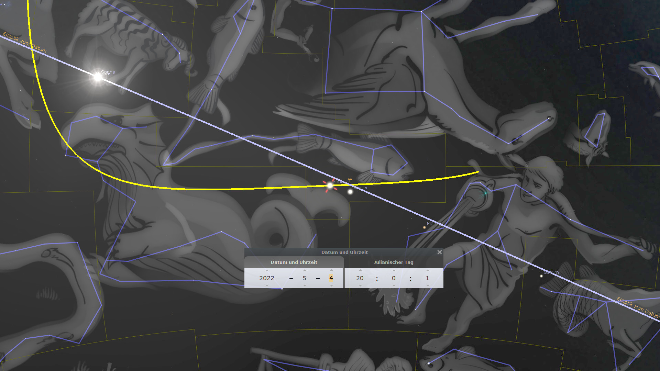Click the Datum und Uhrzeit dialog title bar
The image size is (660, 371).
tap(344, 252)
